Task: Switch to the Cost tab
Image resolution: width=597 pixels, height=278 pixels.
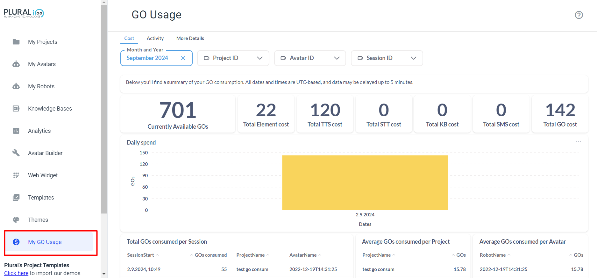Action: (129, 38)
